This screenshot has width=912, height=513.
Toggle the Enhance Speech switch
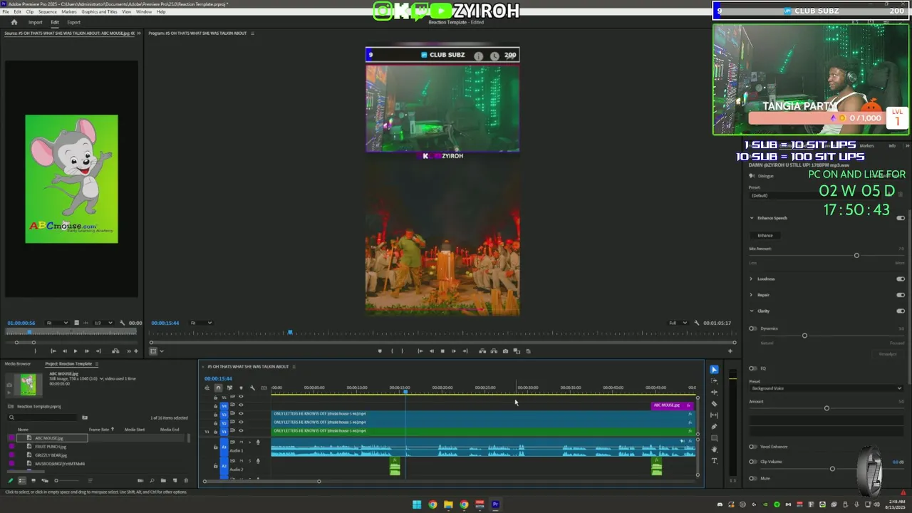(901, 218)
